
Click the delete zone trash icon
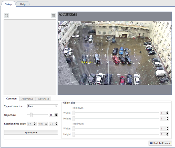tap(53, 16)
